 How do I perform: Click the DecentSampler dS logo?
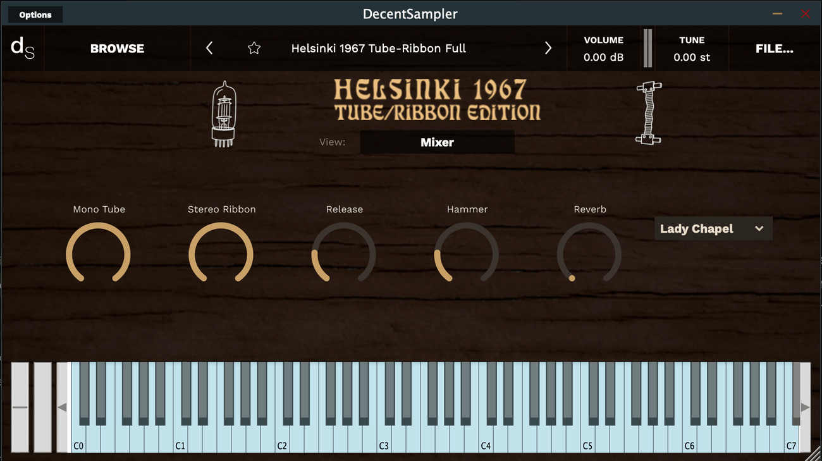(23, 48)
